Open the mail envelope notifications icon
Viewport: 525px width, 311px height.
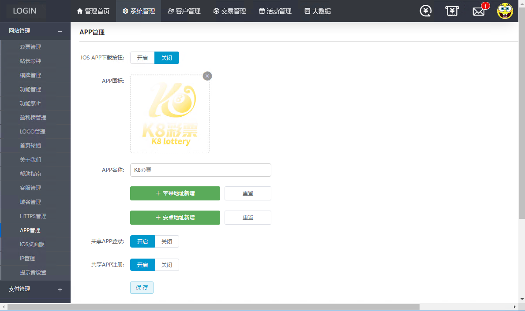tap(479, 11)
